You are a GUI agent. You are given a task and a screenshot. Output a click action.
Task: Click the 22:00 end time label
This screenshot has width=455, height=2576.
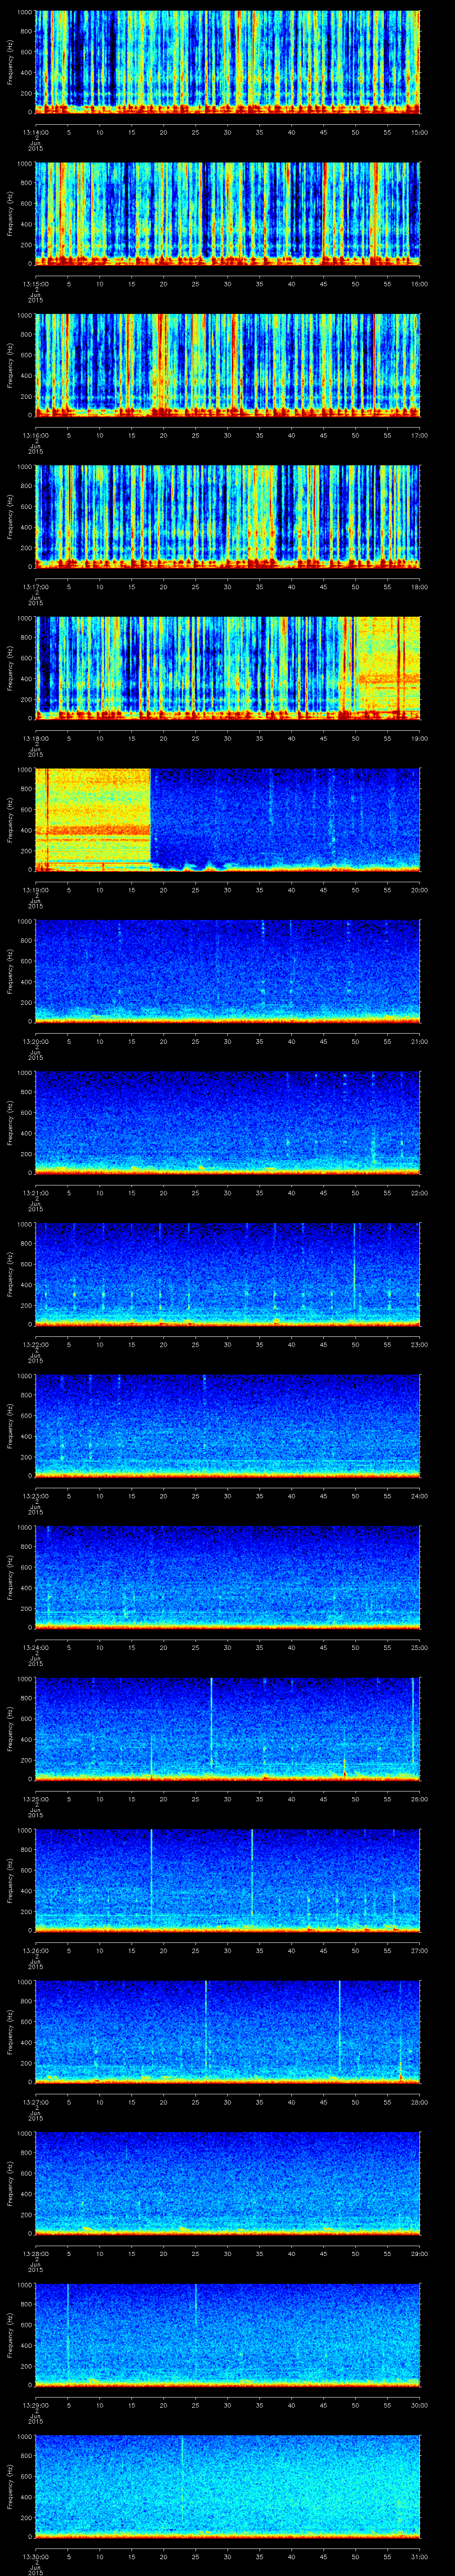(x=419, y=1192)
